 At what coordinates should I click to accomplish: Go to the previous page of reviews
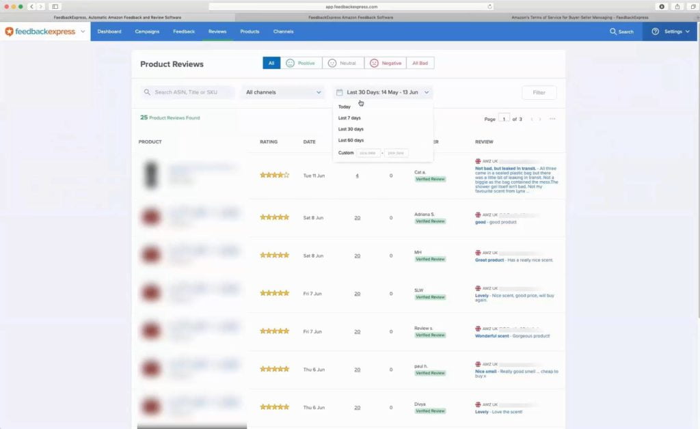pos(532,119)
